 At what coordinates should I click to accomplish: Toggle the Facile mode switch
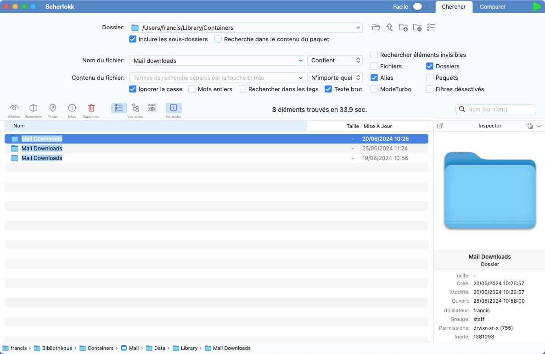[x=420, y=7]
